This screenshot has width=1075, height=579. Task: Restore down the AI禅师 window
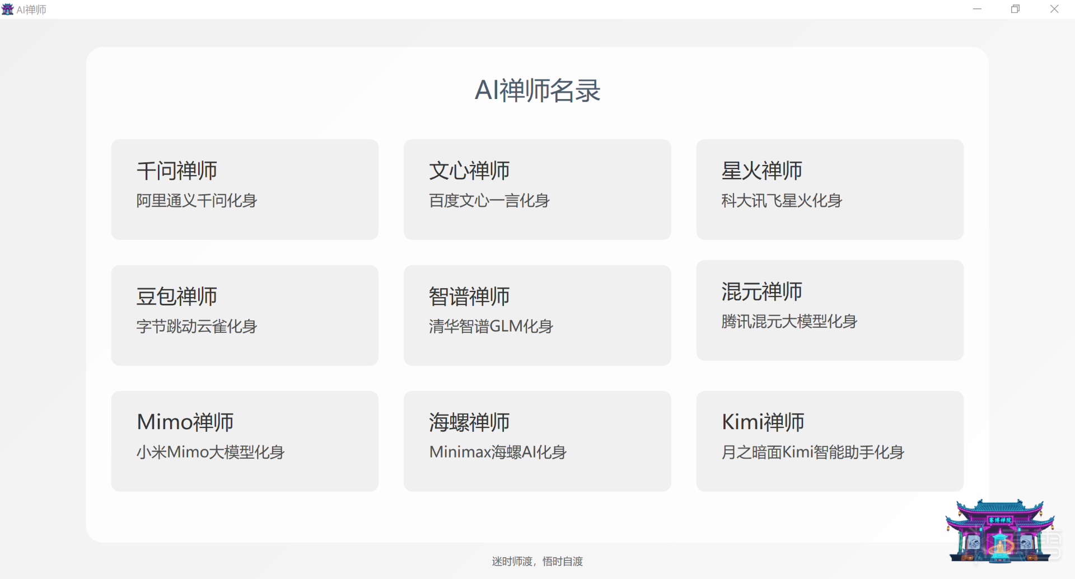(x=1016, y=9)
